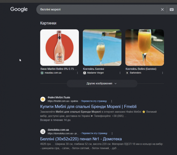Click the 'Файні Меблі Львів' site name

click(59, 97)
